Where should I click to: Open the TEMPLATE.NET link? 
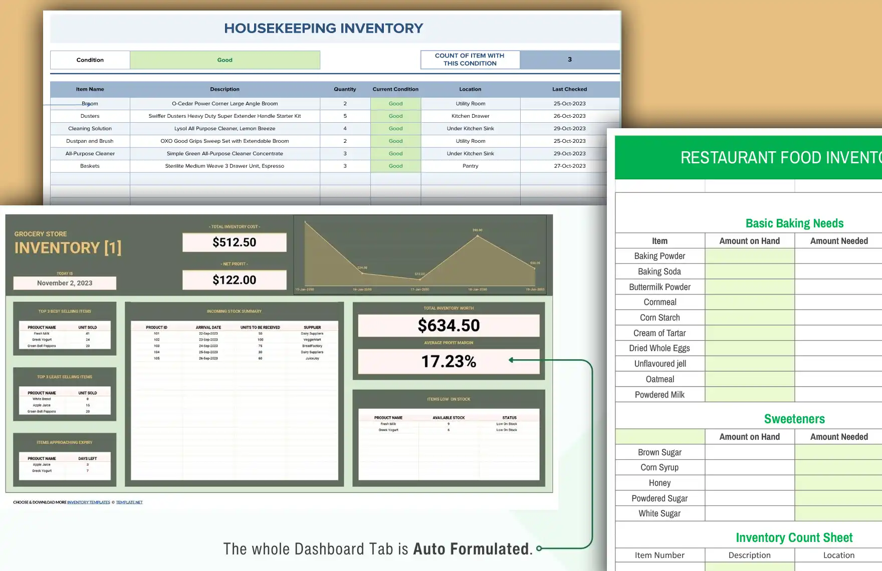[x=129, y=502]
